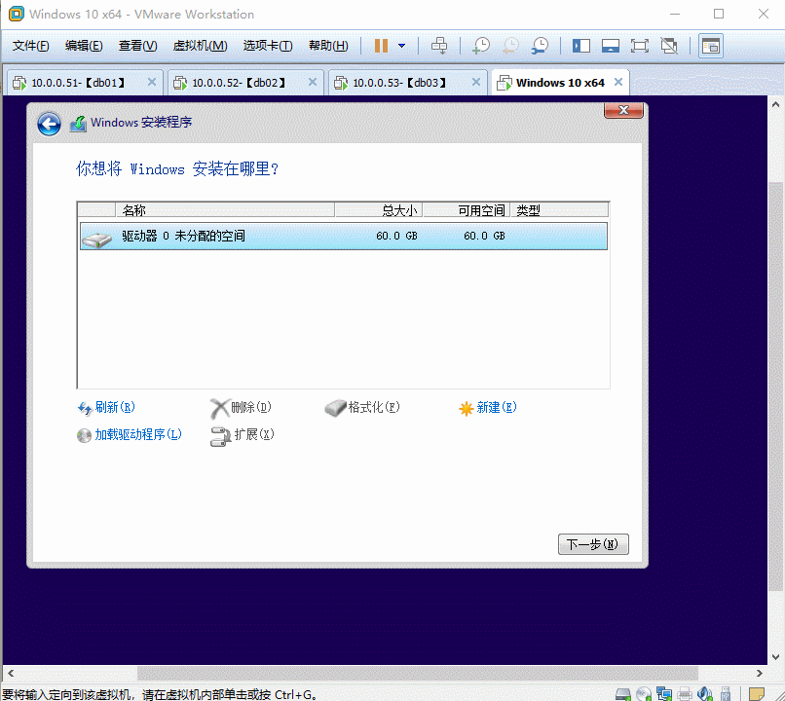This screenshot has height=701, width=785.
Task: Click the 删除(D) option
Action: pos(241,408)
